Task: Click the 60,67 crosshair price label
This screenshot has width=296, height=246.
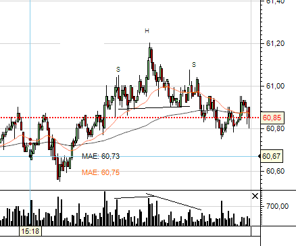Action: [272, 156]
